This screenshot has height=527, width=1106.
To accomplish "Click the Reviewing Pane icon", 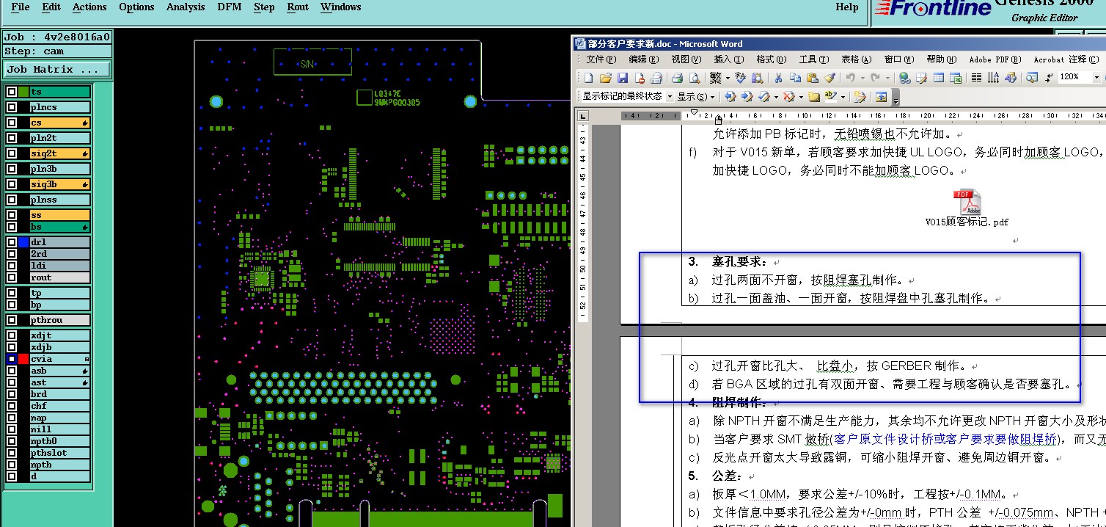I will [x=881, y=97].
